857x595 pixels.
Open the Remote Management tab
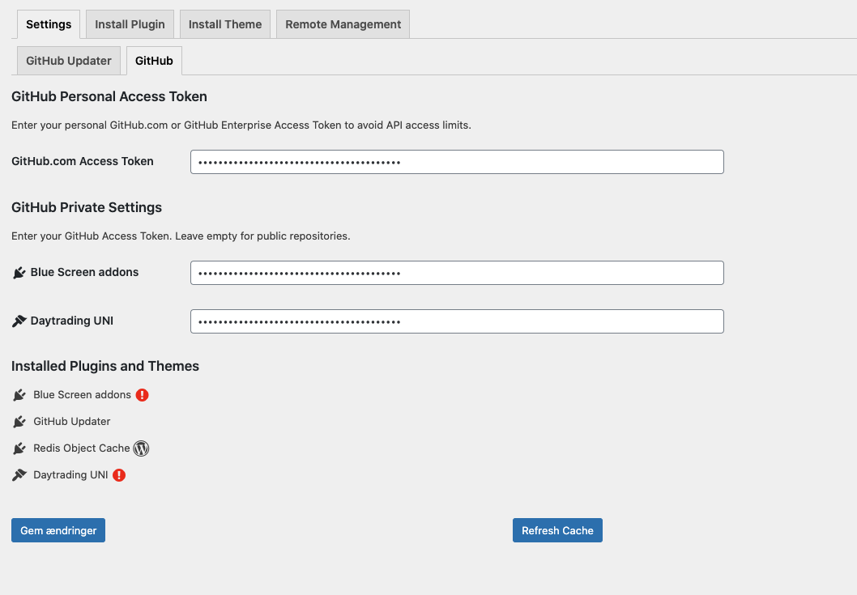click(x=342, y=23)
